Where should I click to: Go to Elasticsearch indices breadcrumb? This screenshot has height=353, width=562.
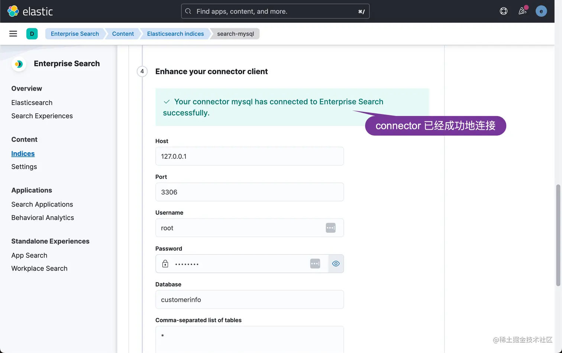175,34
